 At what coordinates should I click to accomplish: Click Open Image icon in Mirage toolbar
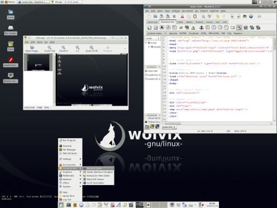click(32, 49)
